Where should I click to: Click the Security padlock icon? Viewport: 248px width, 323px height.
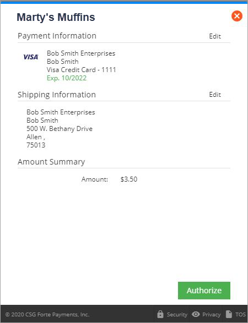[x=160, y=314]
